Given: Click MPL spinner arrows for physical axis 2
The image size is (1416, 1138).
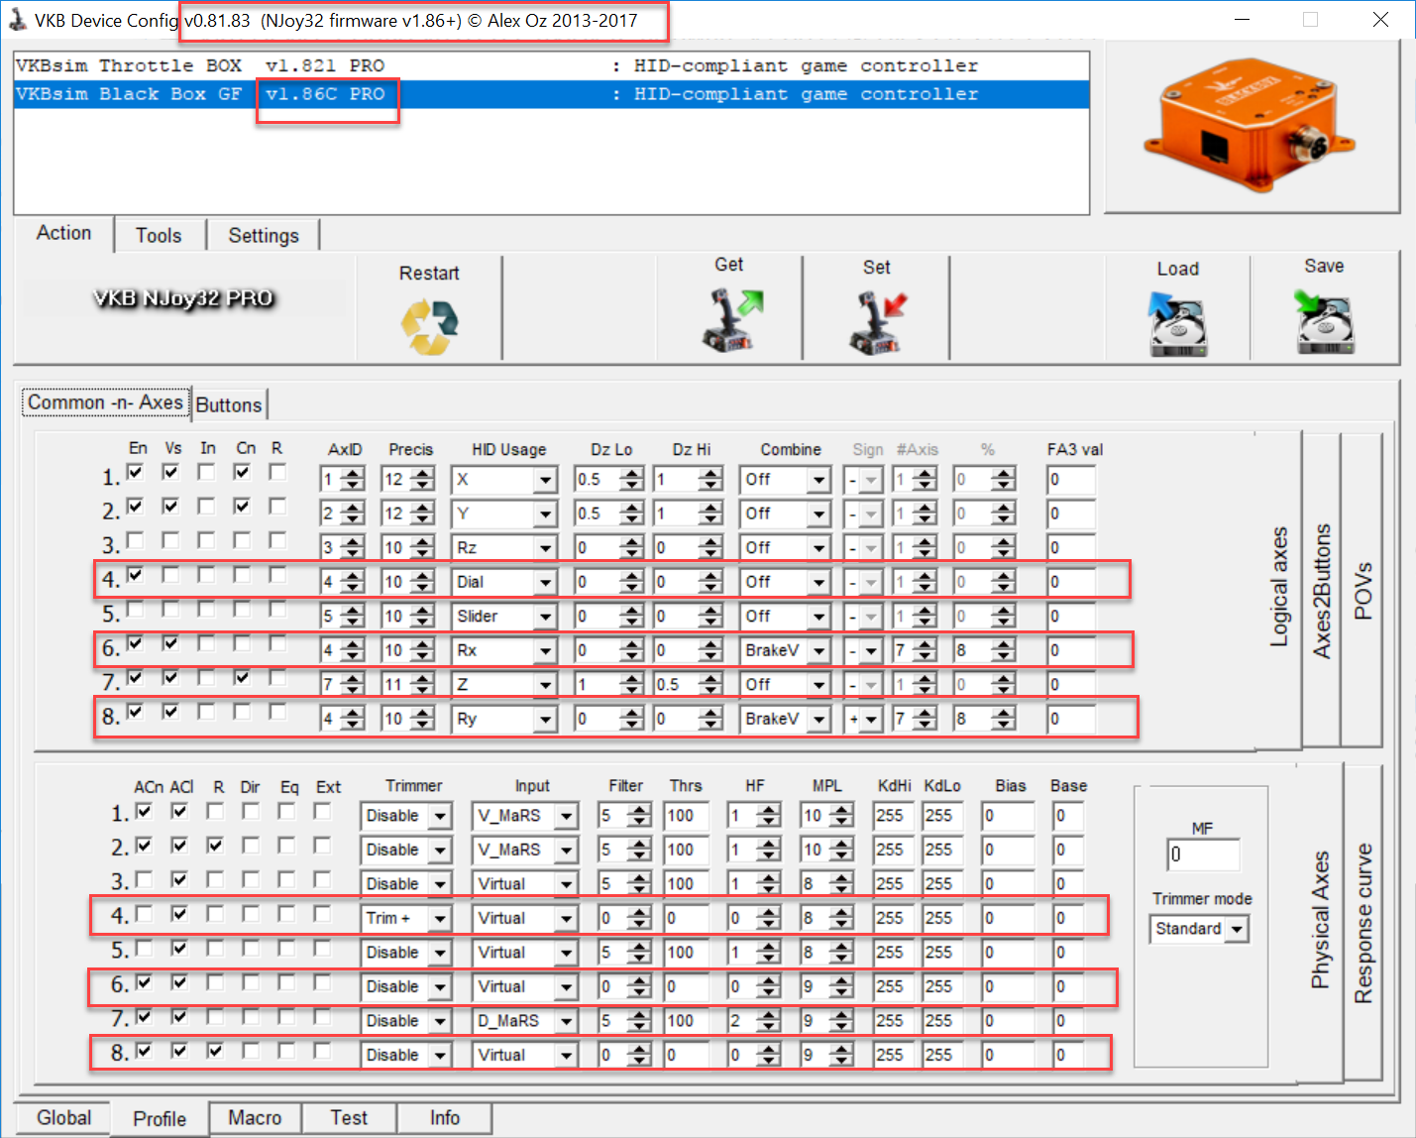Looking at the screenshot, I should coord(841,851).
